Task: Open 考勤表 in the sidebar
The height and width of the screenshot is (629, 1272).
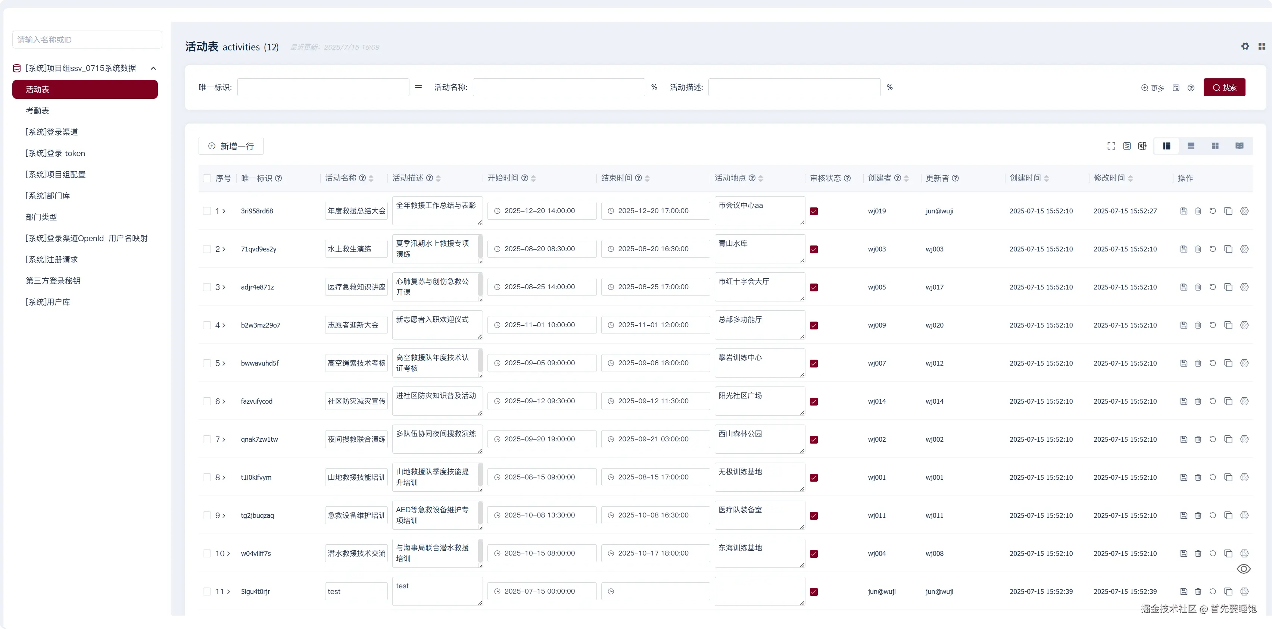Action: click(x=38, y=110)
